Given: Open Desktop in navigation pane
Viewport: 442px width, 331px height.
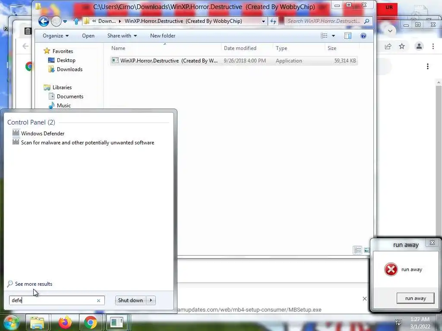Looking at the screenshot, I should [62, 60].
